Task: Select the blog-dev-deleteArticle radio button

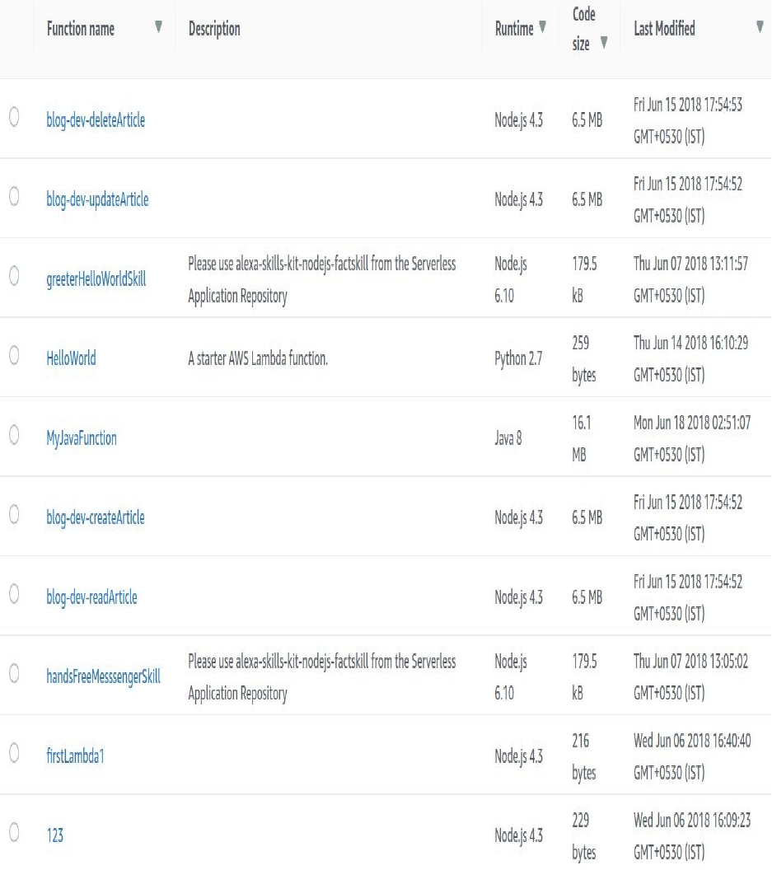Action: (x=14, y=118)
